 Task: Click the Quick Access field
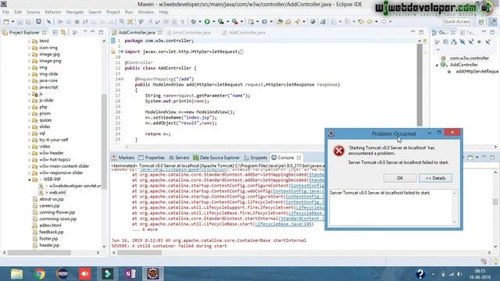click(x=456, y=22)
